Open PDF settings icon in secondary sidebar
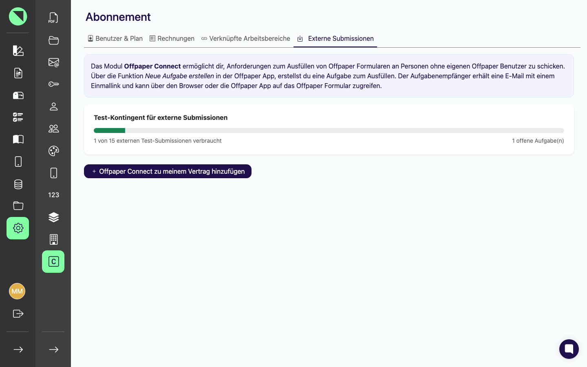Screen dimensions: 587x367 (x=53, y=18)
